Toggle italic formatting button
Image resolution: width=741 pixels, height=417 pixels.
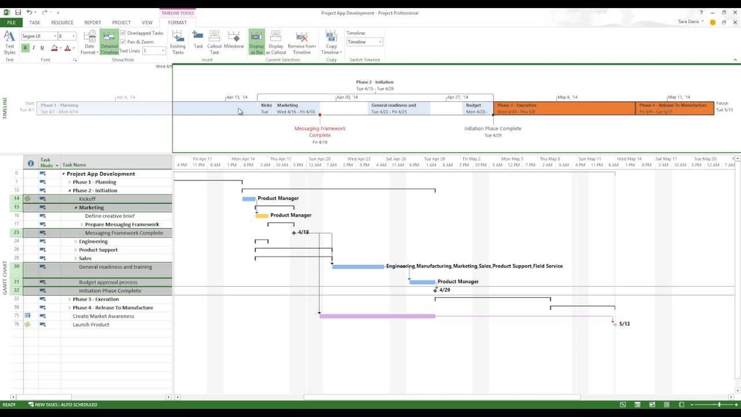coord(33,48)
